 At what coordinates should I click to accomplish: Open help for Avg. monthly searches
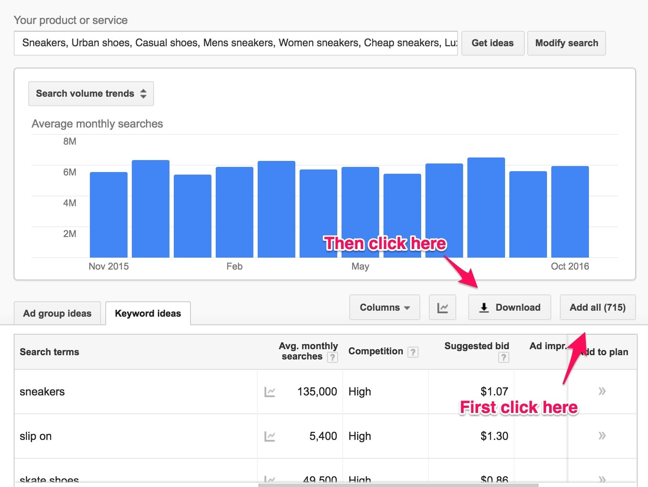tap(332, 357)
